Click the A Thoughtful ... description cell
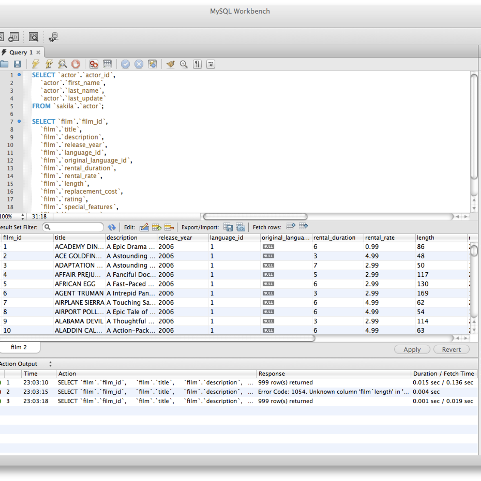This screenshot has height=481, width=481. coord(131,321)
